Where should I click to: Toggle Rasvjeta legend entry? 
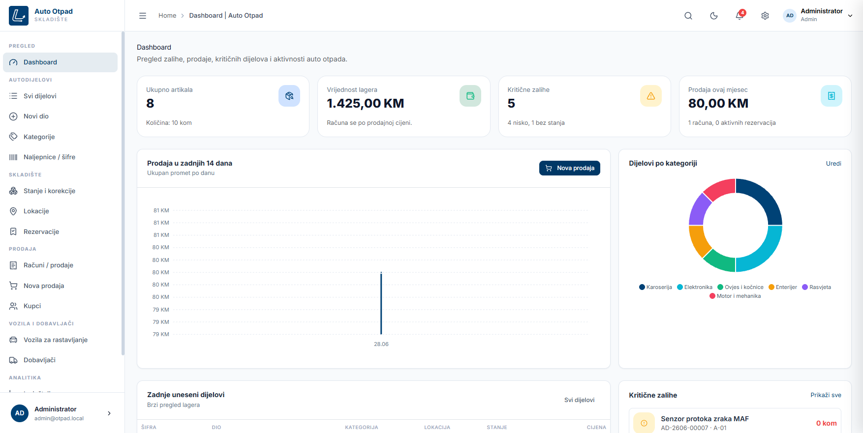(x=817, y=288)
